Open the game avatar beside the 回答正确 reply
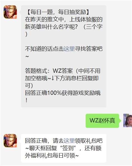Image resolution: width=132 pixels, height=166 pixels. [10, 141]
